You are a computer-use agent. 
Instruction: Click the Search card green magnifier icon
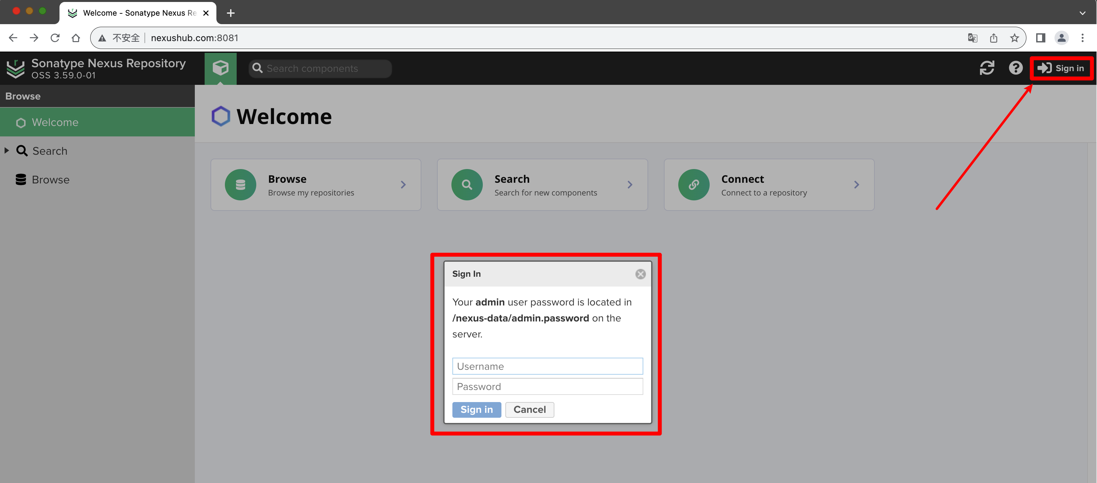click(x=467, y=184)
